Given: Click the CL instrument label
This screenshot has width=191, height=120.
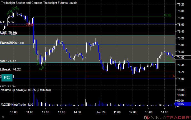Looking at the screenshot, I should click(3, 117).
